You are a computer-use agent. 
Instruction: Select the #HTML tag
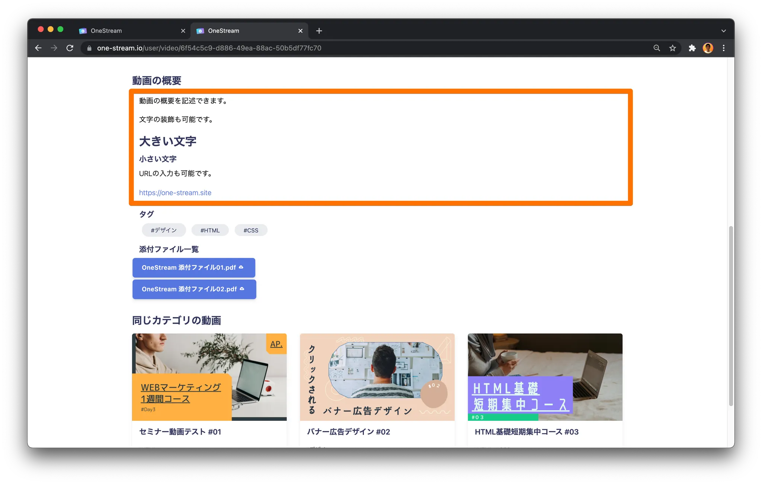click(210, 230)
